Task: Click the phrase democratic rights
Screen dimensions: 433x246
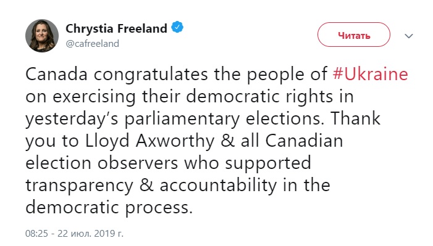Action: [x=259, y=97]
